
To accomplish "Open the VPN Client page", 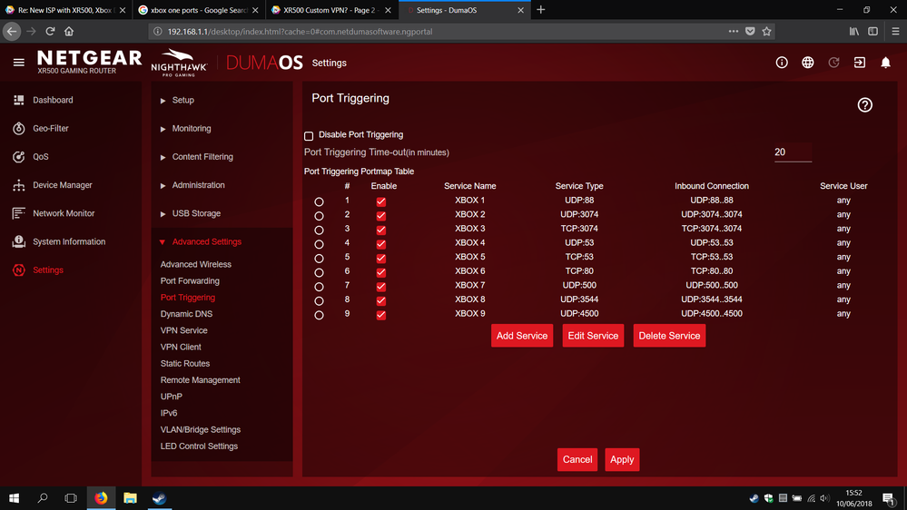I will (x=181, y=347).
